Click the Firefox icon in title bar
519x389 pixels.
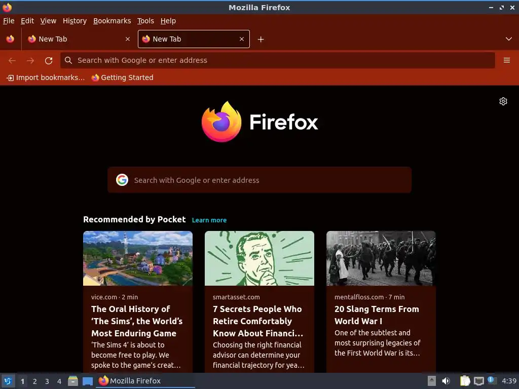click(x=7, y=7)
